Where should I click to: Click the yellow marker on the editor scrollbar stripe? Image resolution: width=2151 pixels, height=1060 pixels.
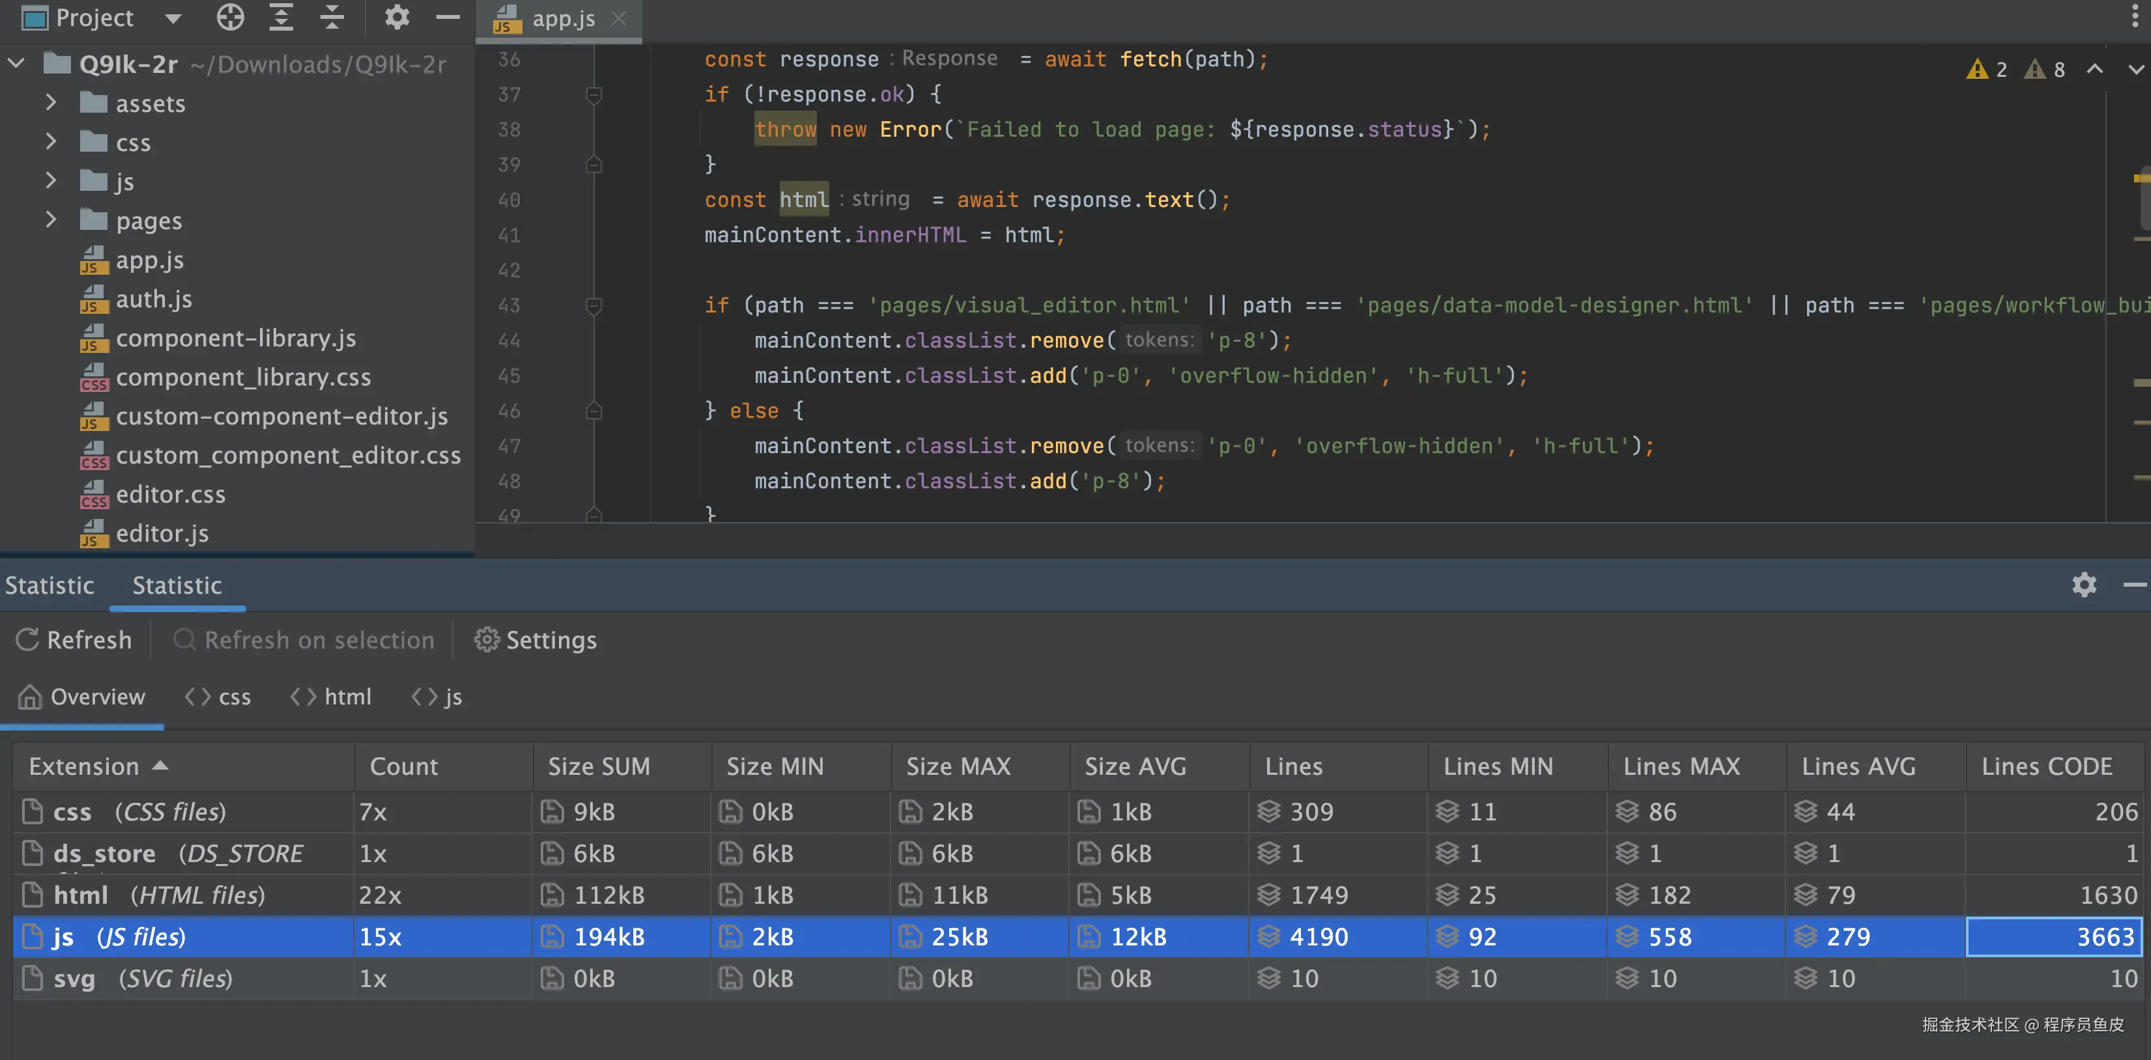pyautogui.click(x=2140, y=178)
